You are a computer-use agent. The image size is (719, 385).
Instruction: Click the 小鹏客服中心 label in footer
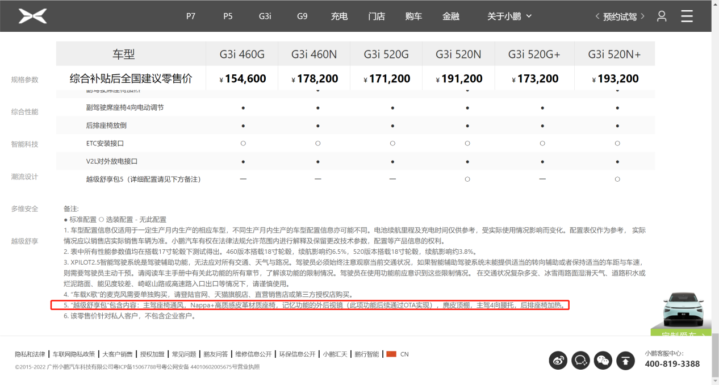point(664,353)
